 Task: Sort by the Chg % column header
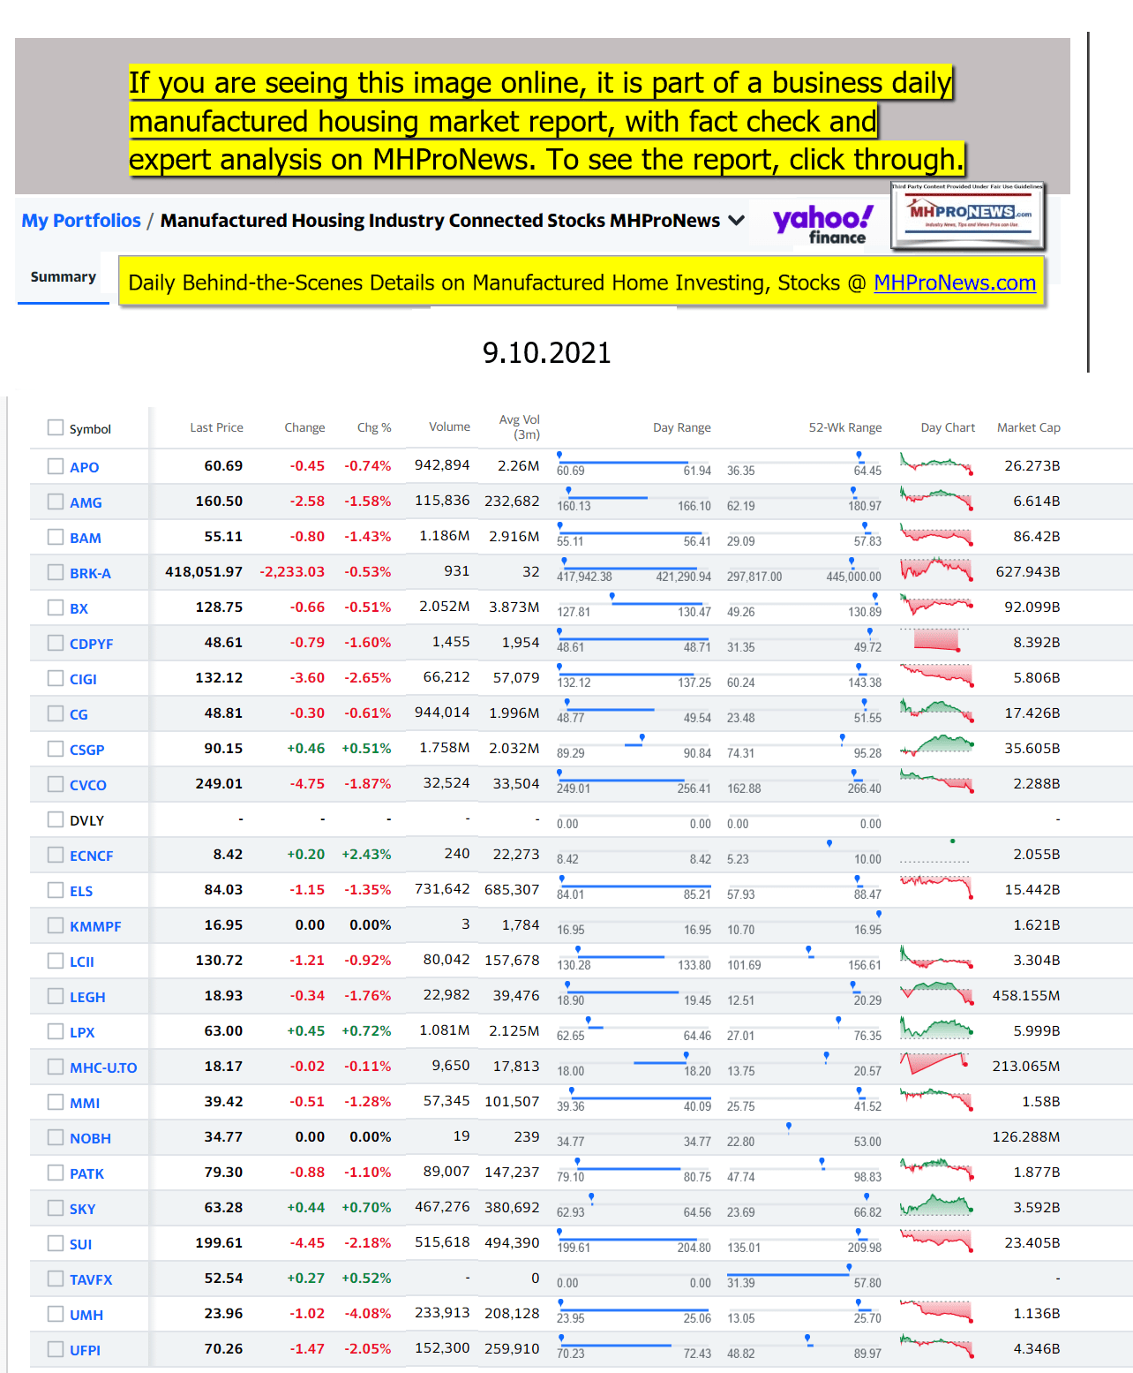[x=374, y=427]
